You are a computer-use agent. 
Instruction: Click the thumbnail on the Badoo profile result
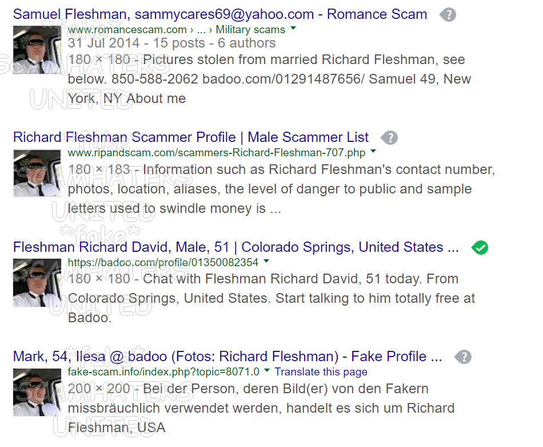coord(37,283)
